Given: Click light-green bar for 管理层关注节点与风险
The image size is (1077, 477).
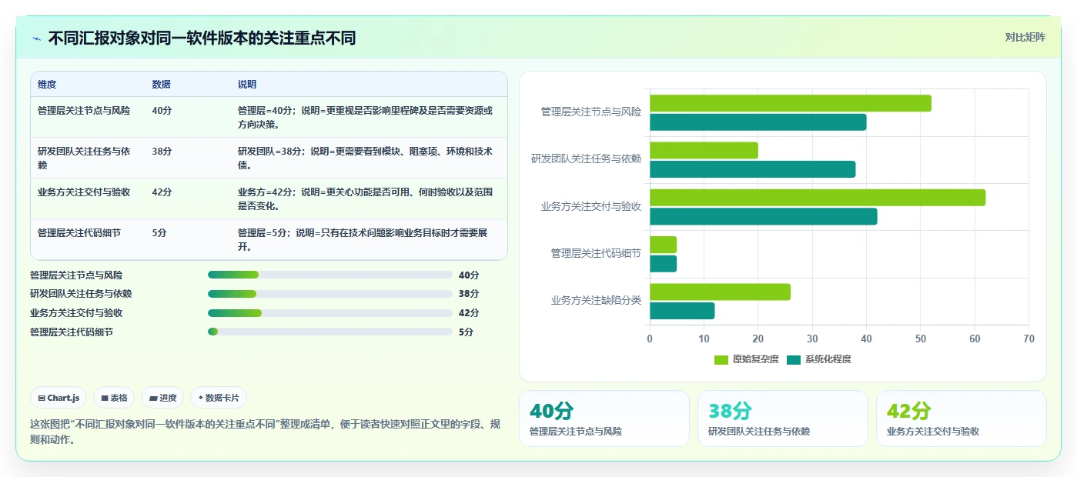Looking at the screenshot, I should (791, 103).
